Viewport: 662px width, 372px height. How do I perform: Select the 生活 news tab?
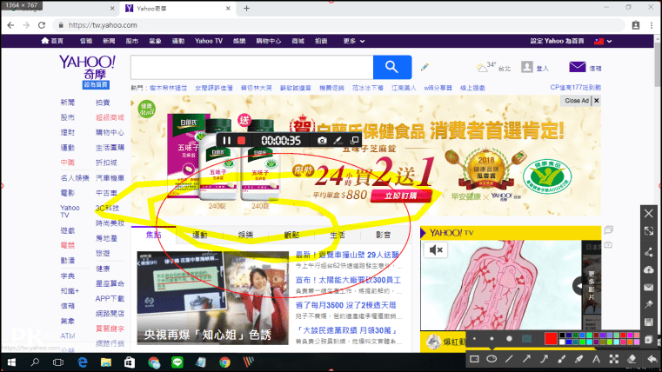click(338, 235)
